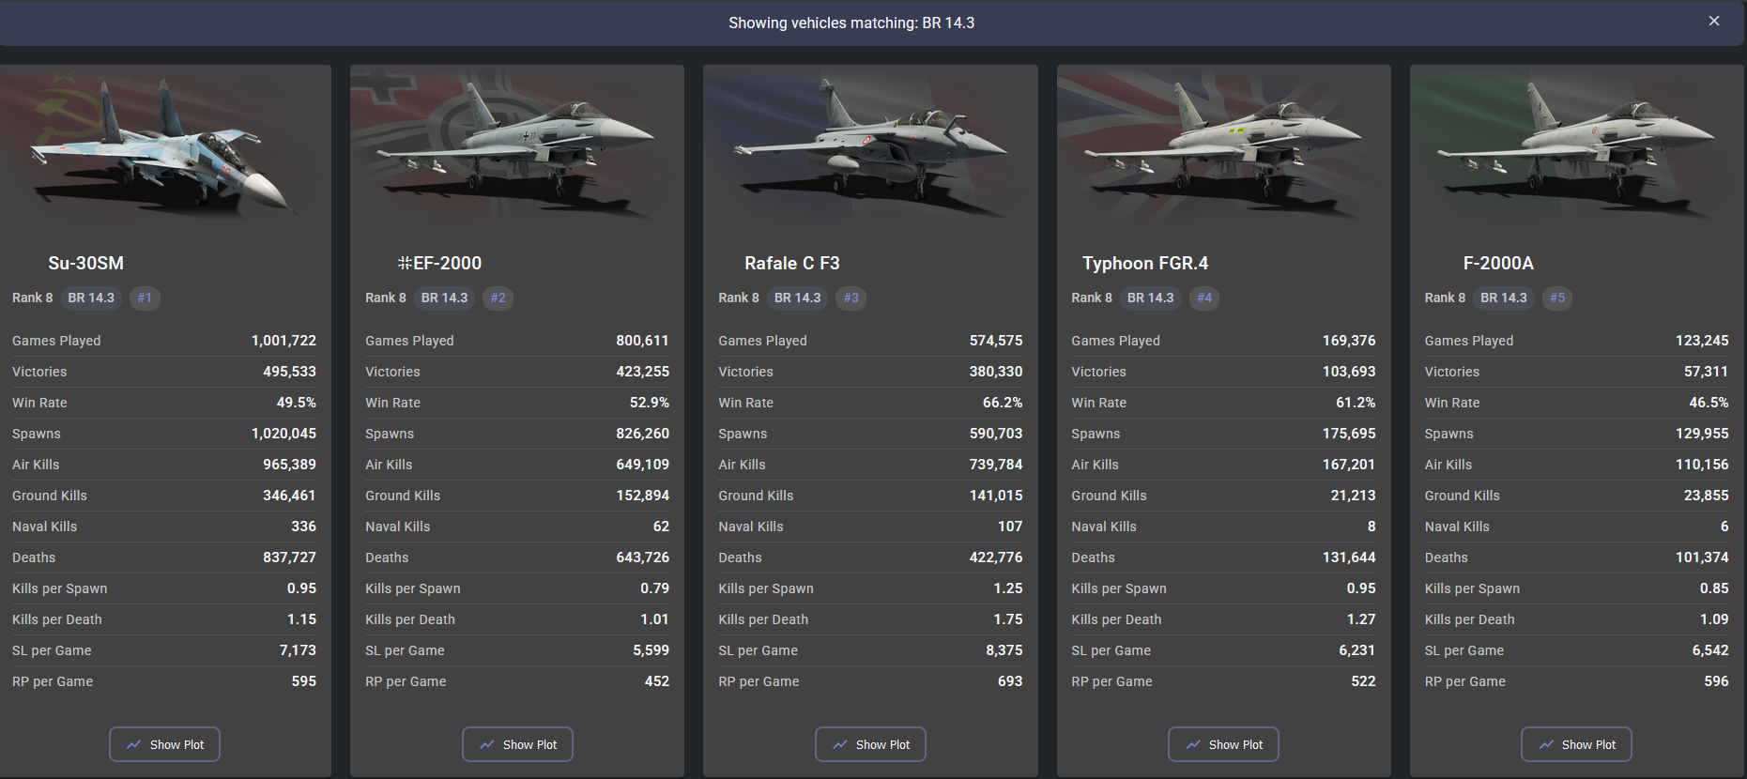This screenshot has height=779, width=1747.
Task: Click the Typhoon FGR.4 vehicle title
Action: point(1145,264)
